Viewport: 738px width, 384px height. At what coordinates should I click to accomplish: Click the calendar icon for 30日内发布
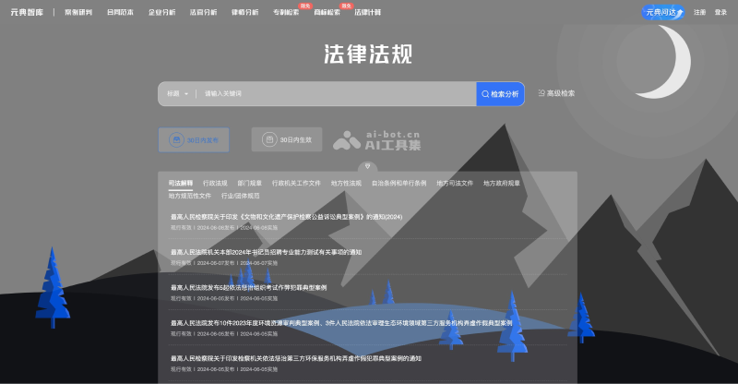point(175,140)
